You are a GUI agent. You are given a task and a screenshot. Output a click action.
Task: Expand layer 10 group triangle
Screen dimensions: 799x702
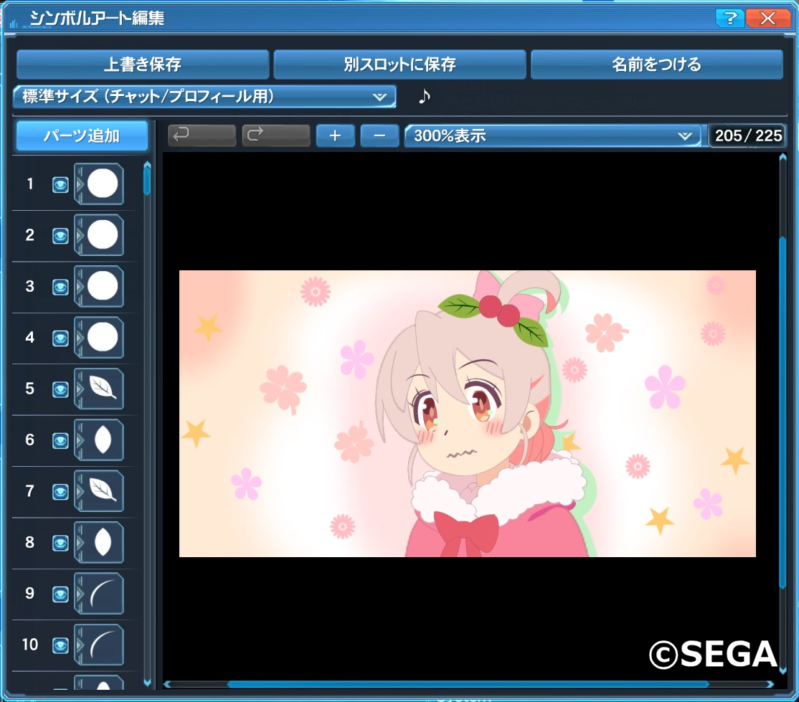[x=80, y=645]
